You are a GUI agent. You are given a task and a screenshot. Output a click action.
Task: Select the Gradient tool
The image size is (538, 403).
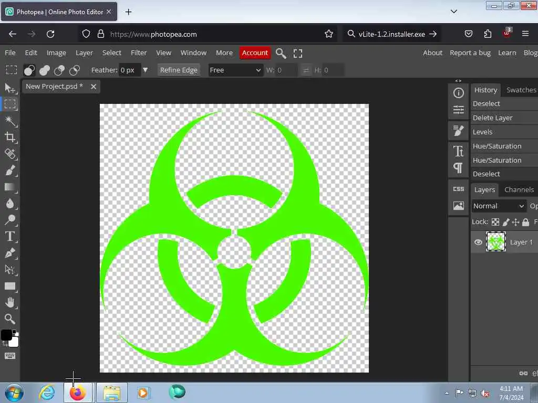click(x=10, y=187)
